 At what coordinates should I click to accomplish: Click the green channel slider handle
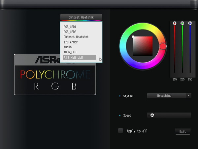tap(182, 23)
